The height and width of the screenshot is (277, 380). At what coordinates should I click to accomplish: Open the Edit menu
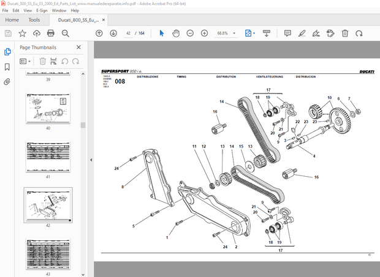pos(16,10)
